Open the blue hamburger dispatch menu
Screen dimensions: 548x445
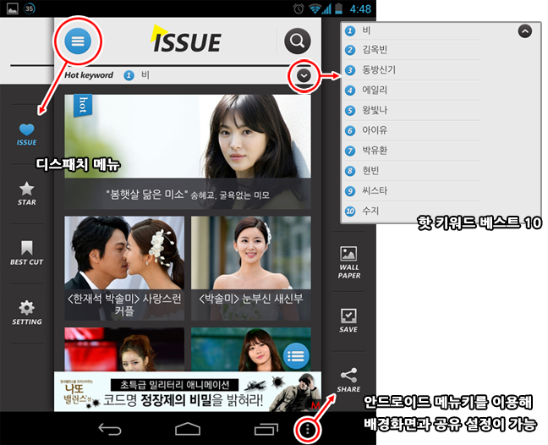78,41
